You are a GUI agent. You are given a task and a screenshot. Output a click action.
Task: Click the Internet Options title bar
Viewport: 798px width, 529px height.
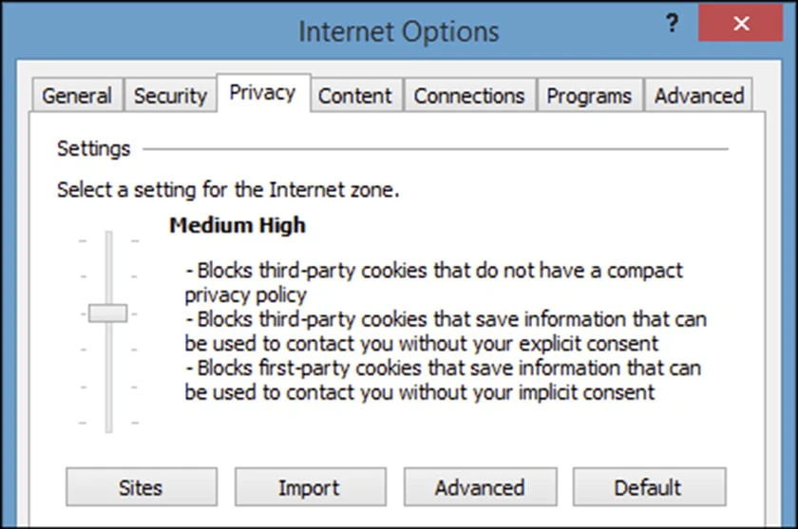point(398,31)
